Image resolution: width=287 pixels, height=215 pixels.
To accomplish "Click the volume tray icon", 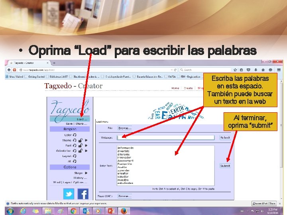I will tap(263, 211).
